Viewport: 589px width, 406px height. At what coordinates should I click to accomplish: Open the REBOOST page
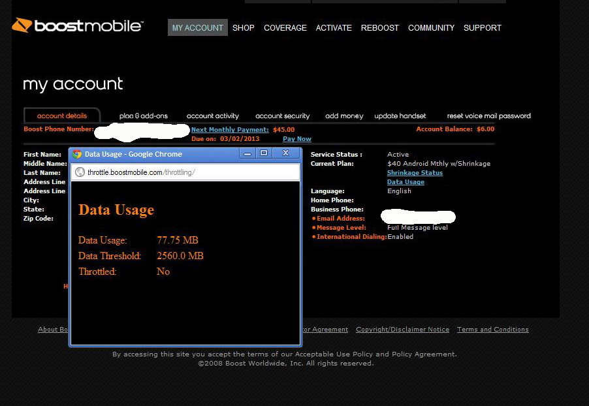coord(380,28)
